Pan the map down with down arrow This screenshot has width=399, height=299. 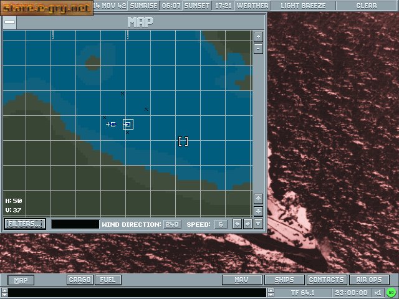click(258, 211)
